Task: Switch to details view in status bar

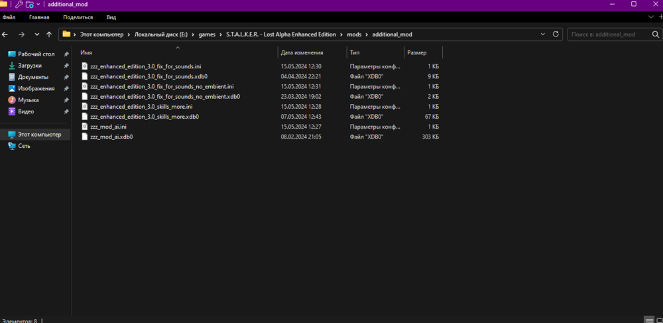Action: click(648, 319)
